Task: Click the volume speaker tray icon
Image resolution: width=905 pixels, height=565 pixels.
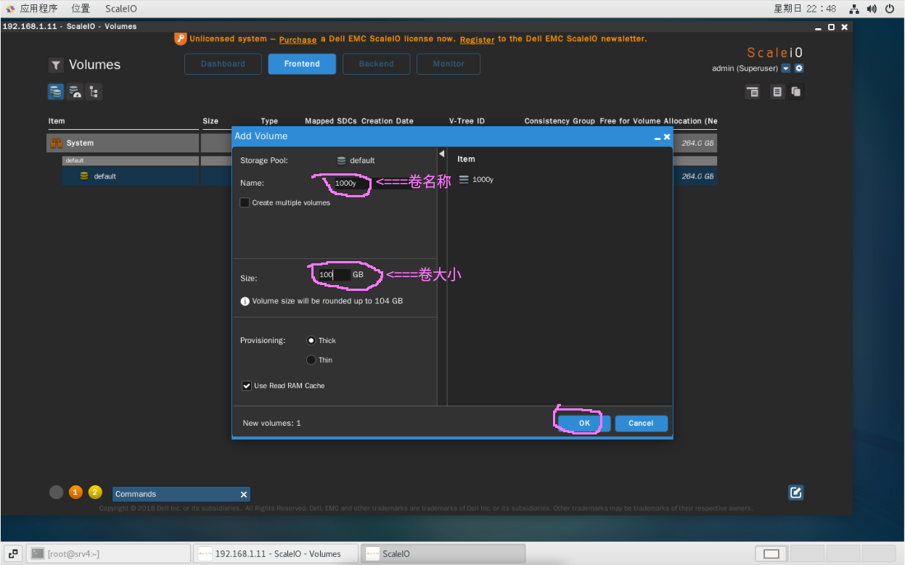Action: 871,9
